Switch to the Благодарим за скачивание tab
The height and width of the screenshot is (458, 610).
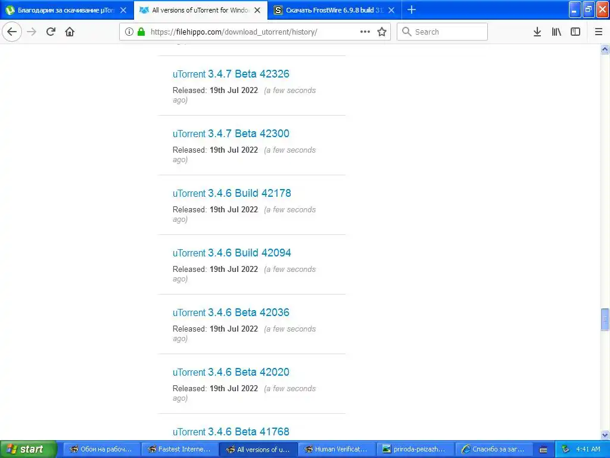coord(67,10)
